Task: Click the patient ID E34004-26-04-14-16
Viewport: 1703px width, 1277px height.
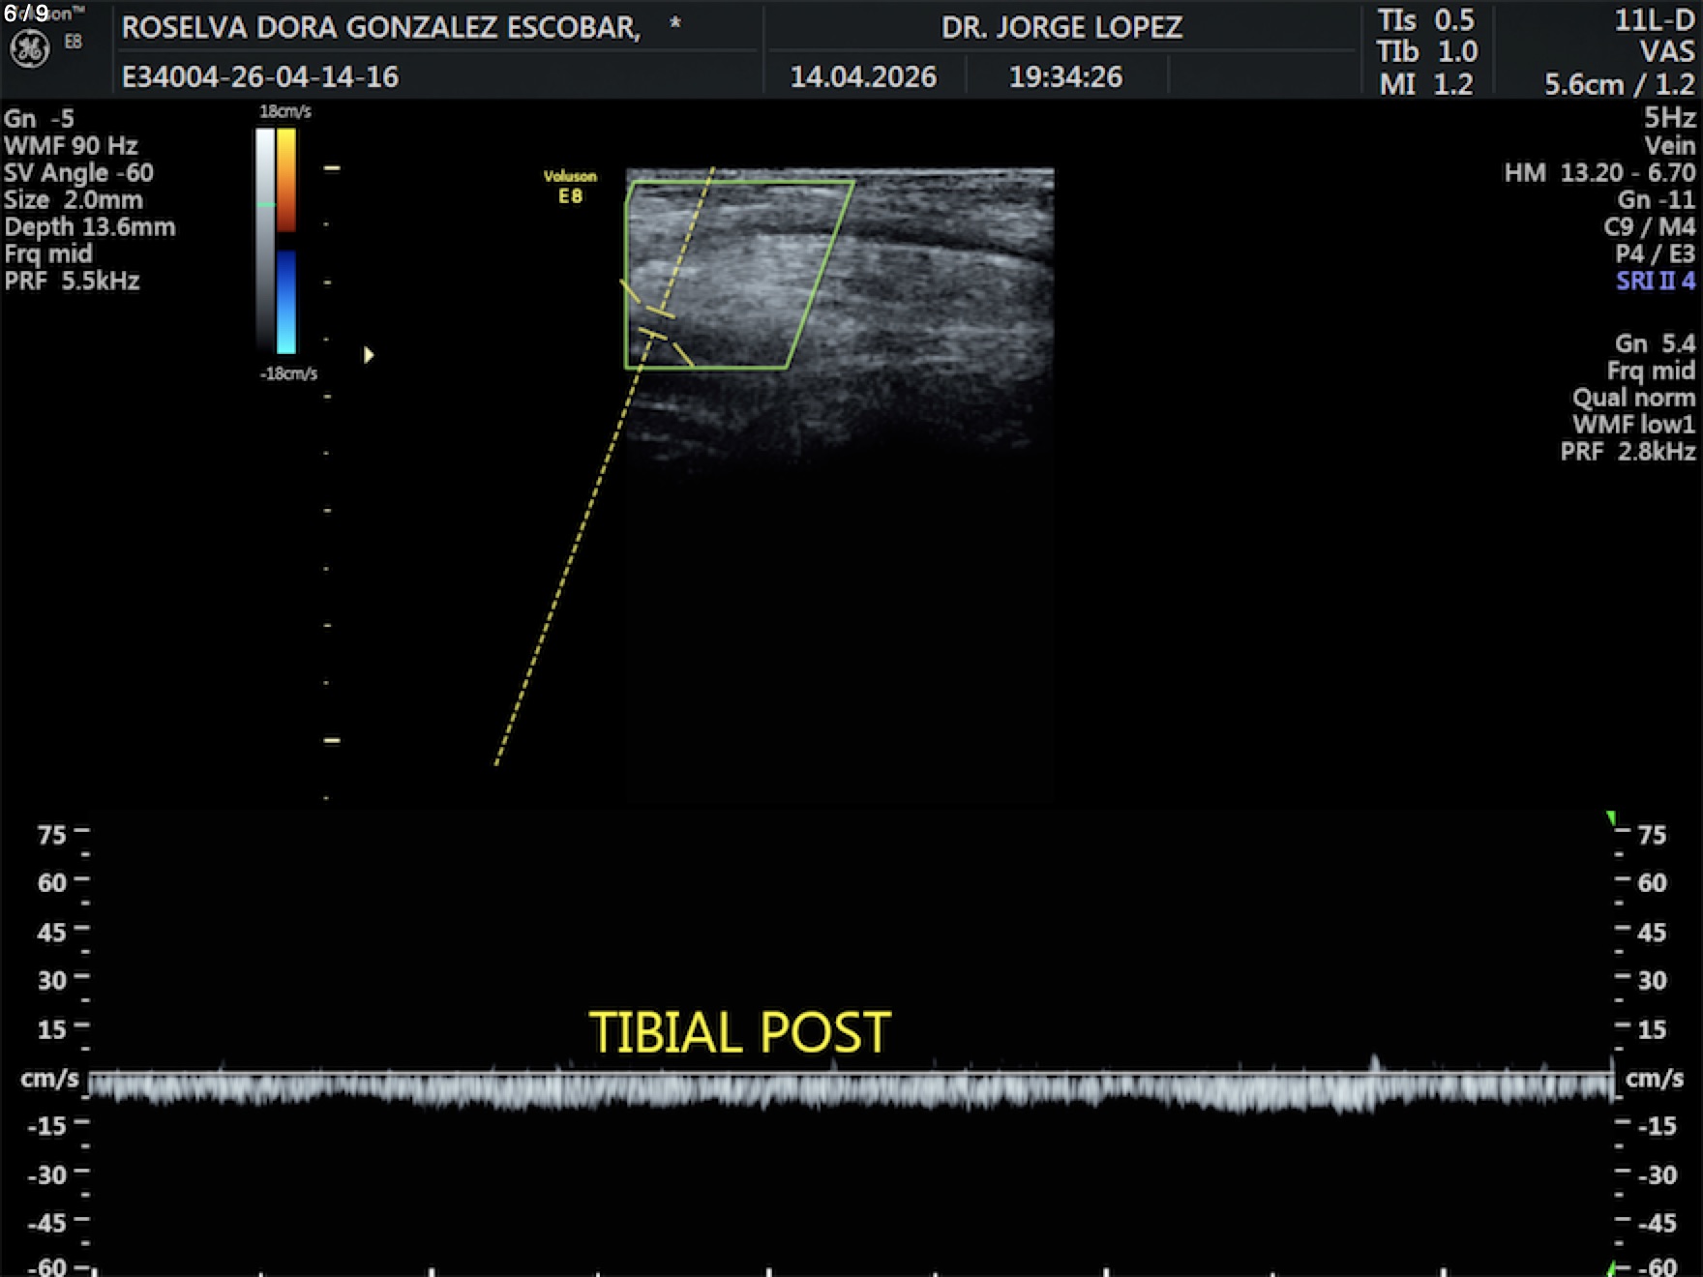Action: [x=259, y=77]
